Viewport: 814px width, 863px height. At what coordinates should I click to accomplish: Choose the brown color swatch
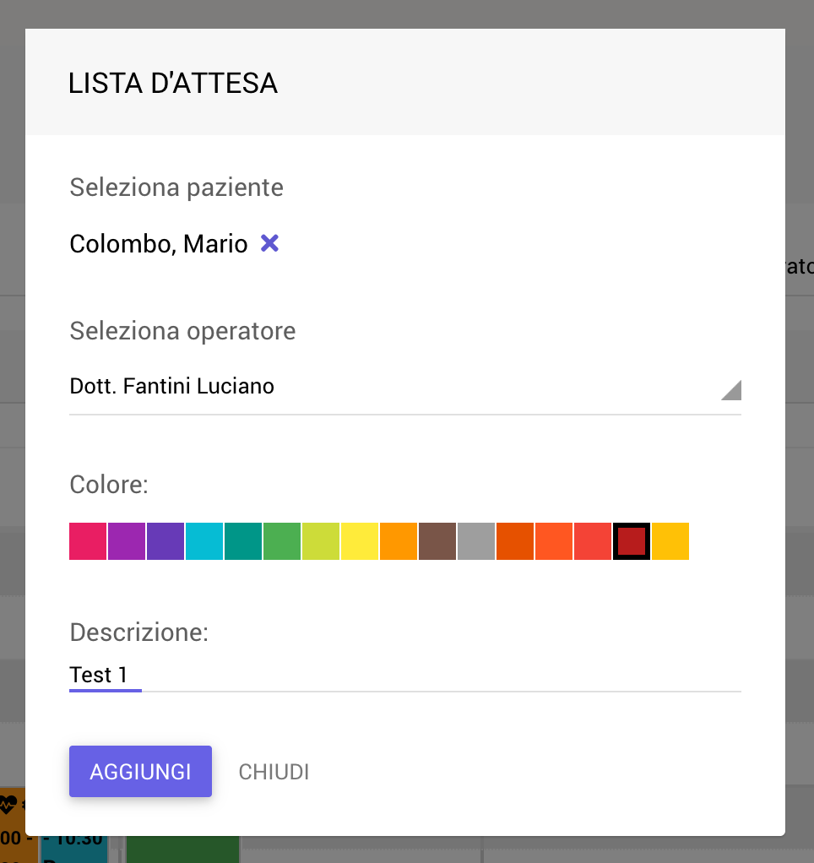[x=437, y=541]
